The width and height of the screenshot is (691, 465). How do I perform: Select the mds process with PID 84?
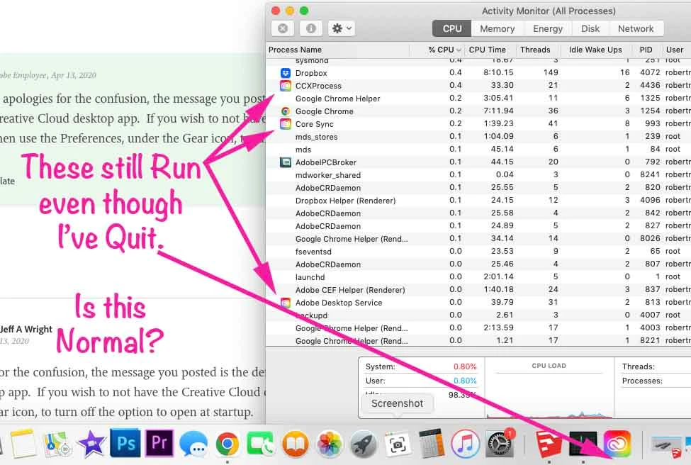[x=478, y=150]
